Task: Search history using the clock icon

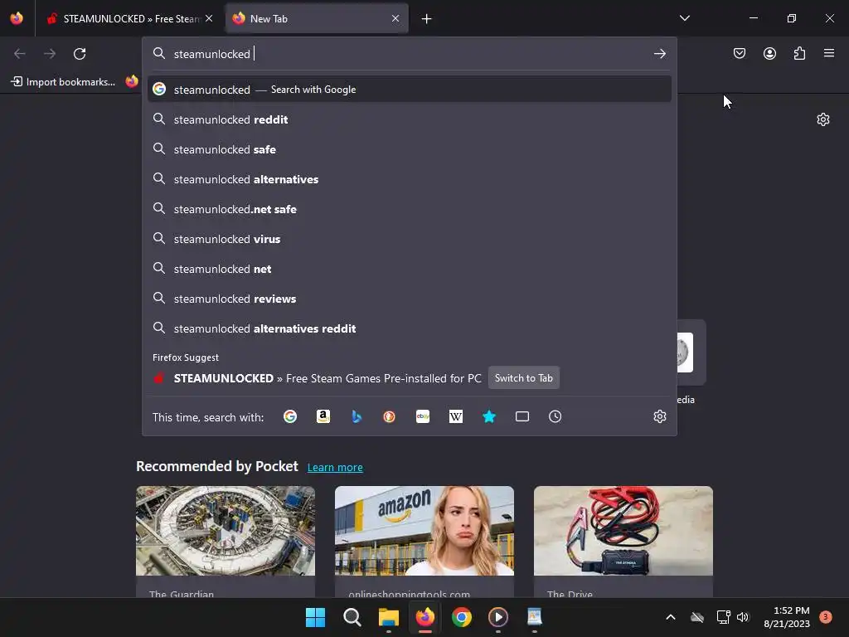Action: [555, 416]
